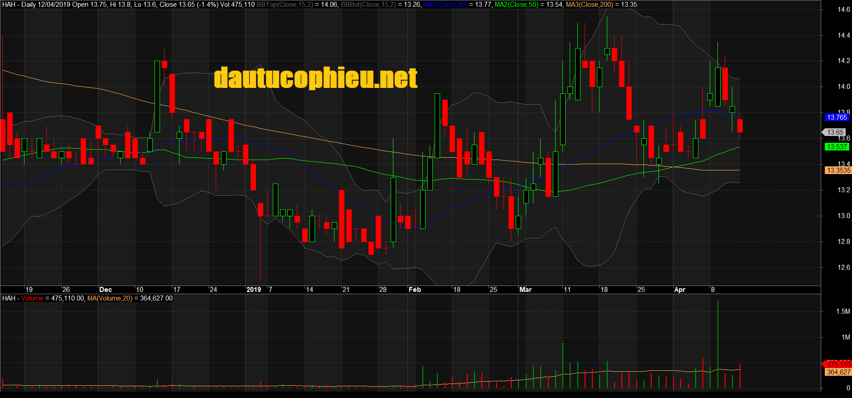Click the 28 date marker before Feb
Viewport: 852px width, 398px height.
click(383, 290)
